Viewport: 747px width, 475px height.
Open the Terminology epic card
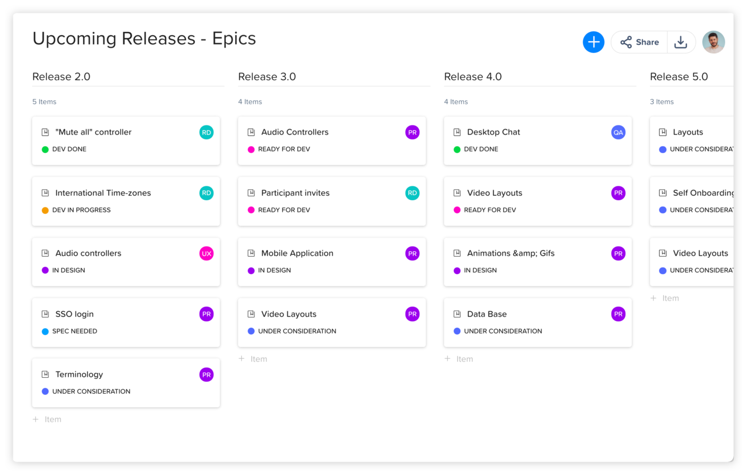79,375
